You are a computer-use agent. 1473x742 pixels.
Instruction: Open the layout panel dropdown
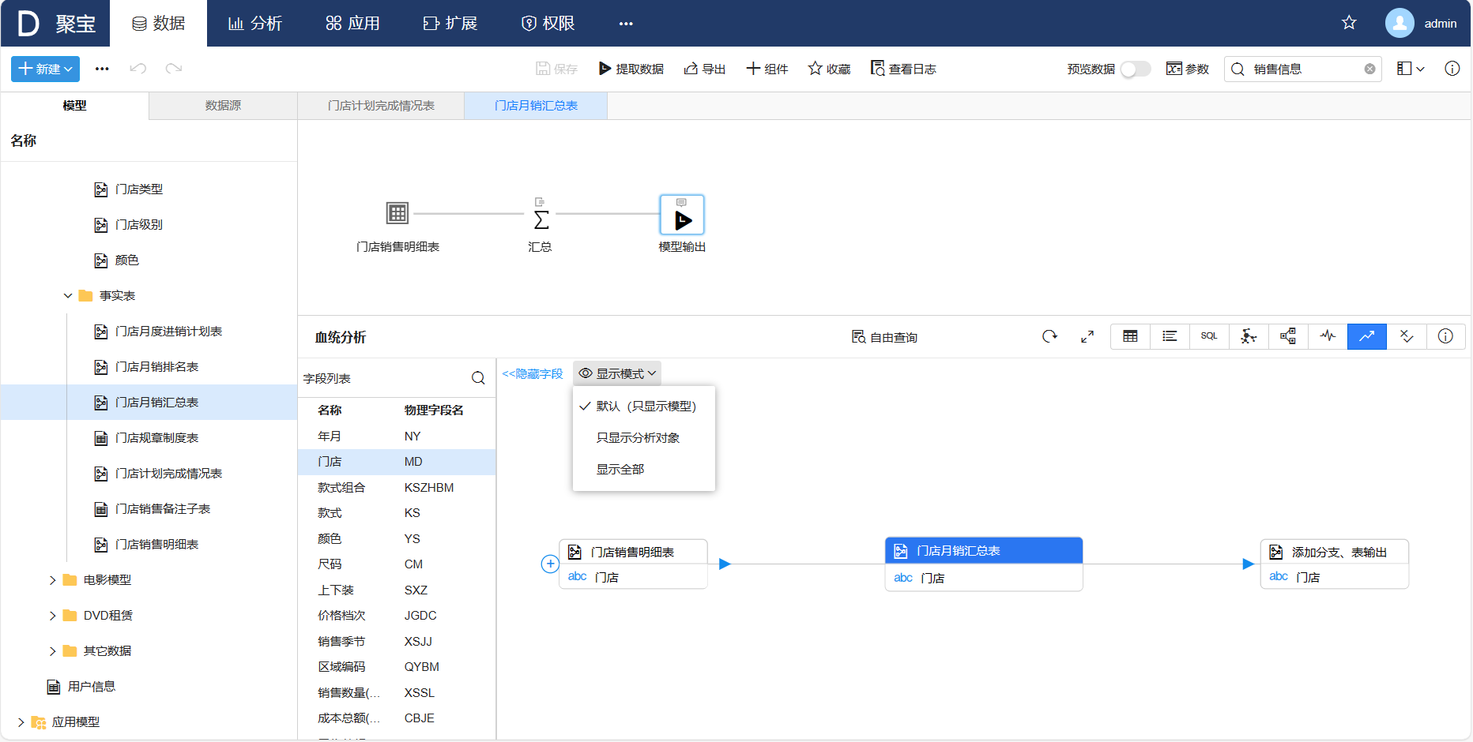1411,69
